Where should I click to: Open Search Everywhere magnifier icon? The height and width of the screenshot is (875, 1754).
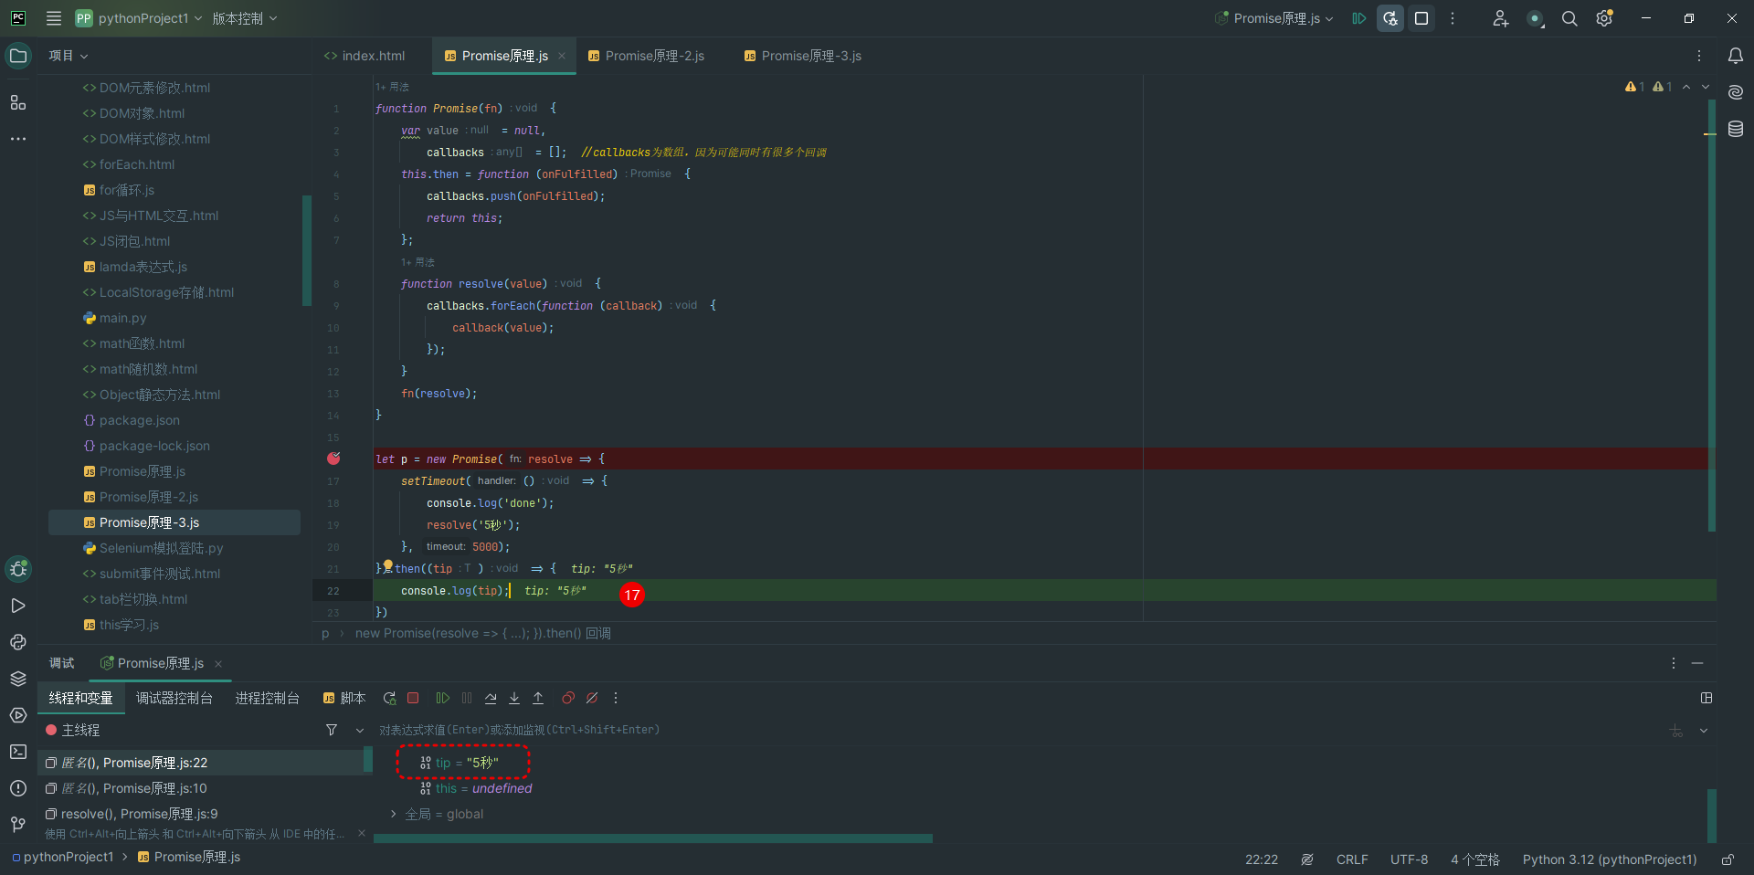(x=1569, y=18)
